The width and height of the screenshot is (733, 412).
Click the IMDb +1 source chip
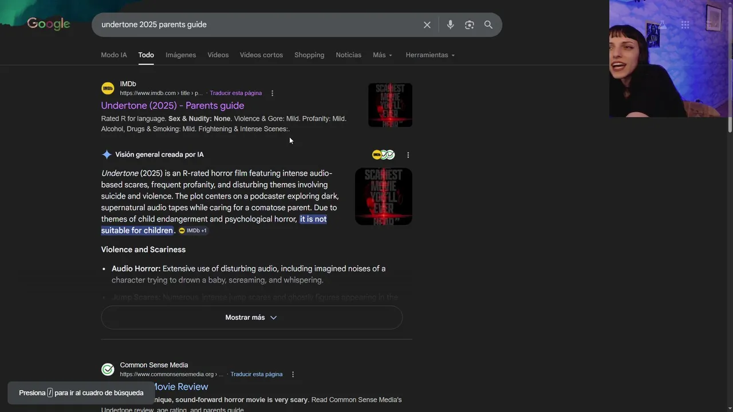click(192, 231)
